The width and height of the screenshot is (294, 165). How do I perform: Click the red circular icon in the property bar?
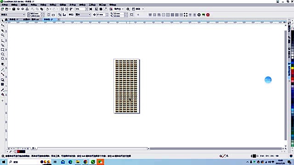click(208, 15)
